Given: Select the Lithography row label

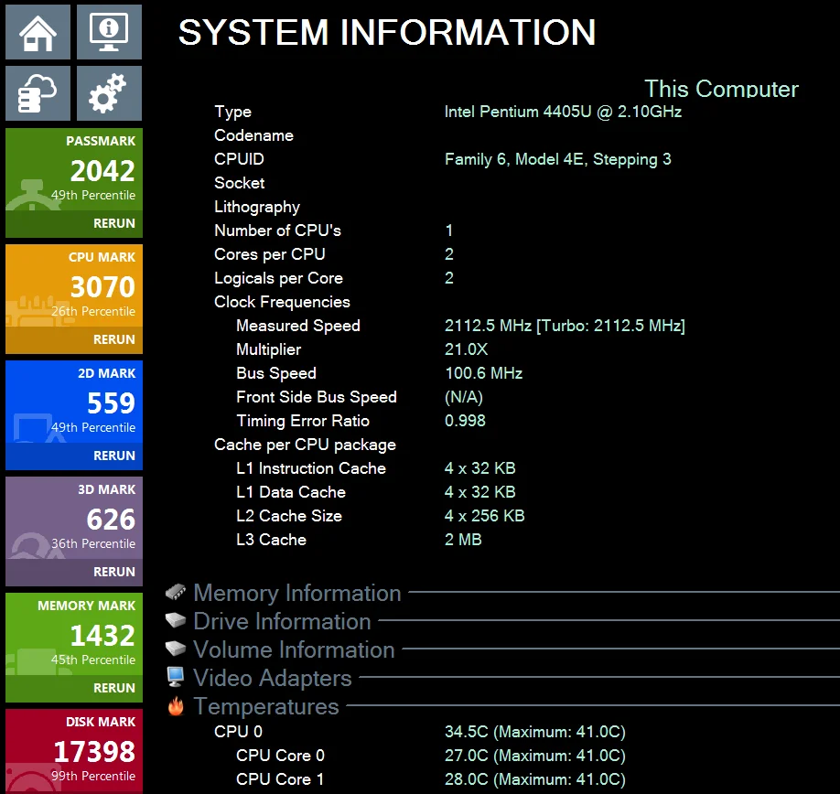Looking at the screenshot, I should coord(257,207).
